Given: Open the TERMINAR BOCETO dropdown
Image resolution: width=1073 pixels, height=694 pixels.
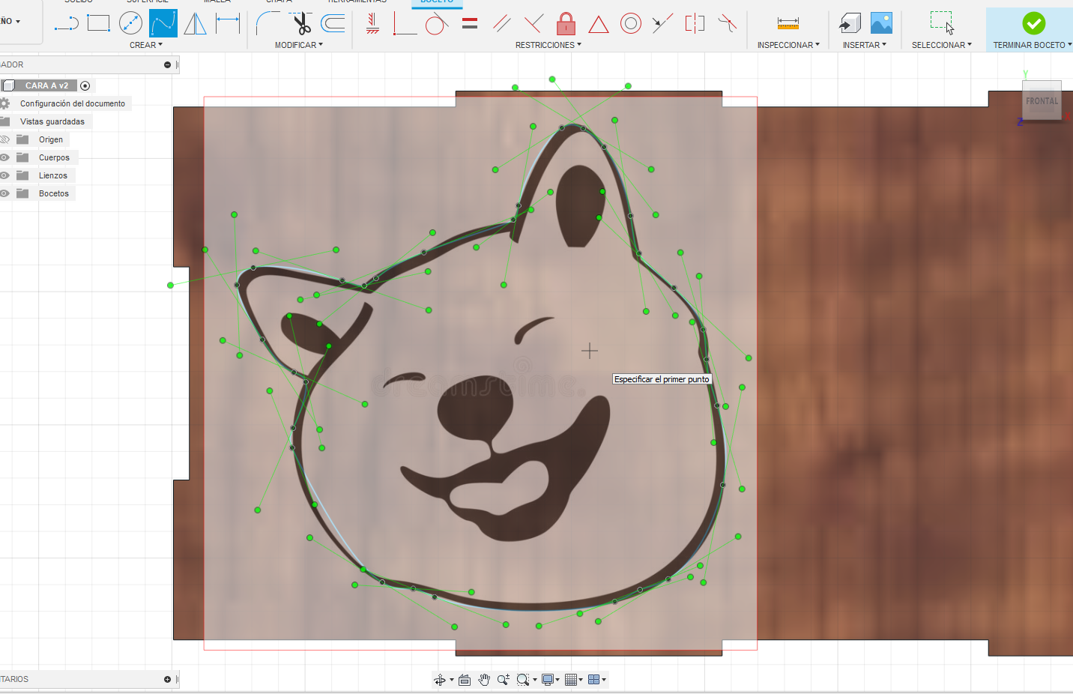Looking at the screenshot, I should 1033,45.
